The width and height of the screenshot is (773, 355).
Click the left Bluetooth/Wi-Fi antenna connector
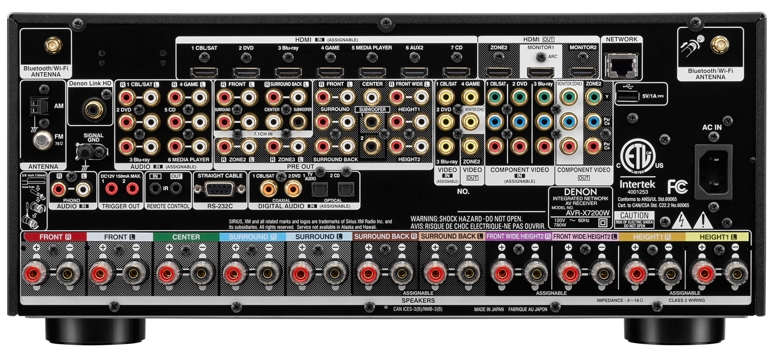tap(51, 47)
